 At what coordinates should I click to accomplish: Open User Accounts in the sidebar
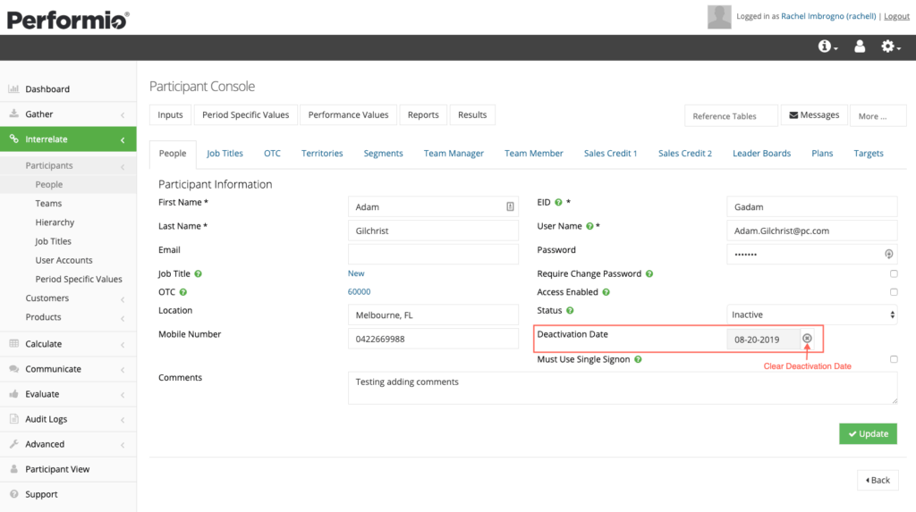coord(64,260)
